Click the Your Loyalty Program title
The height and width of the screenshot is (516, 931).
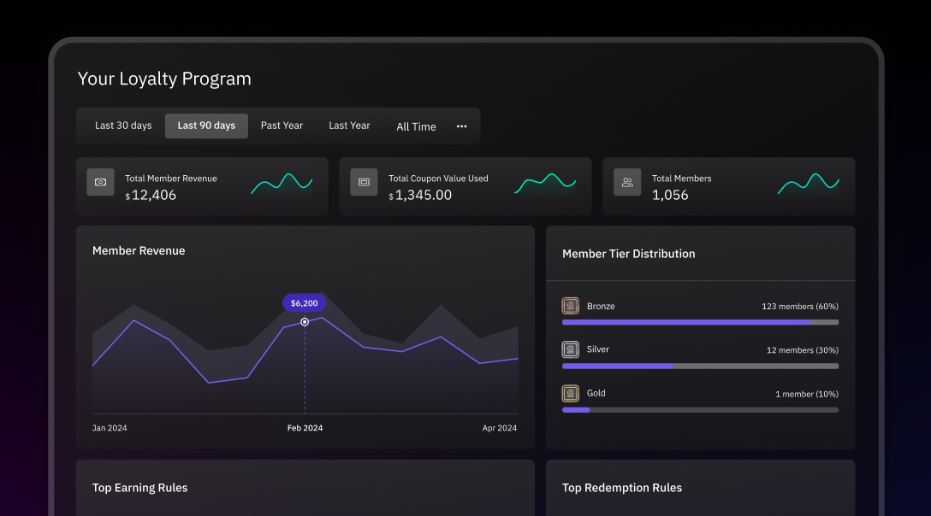tap(164, 79)
